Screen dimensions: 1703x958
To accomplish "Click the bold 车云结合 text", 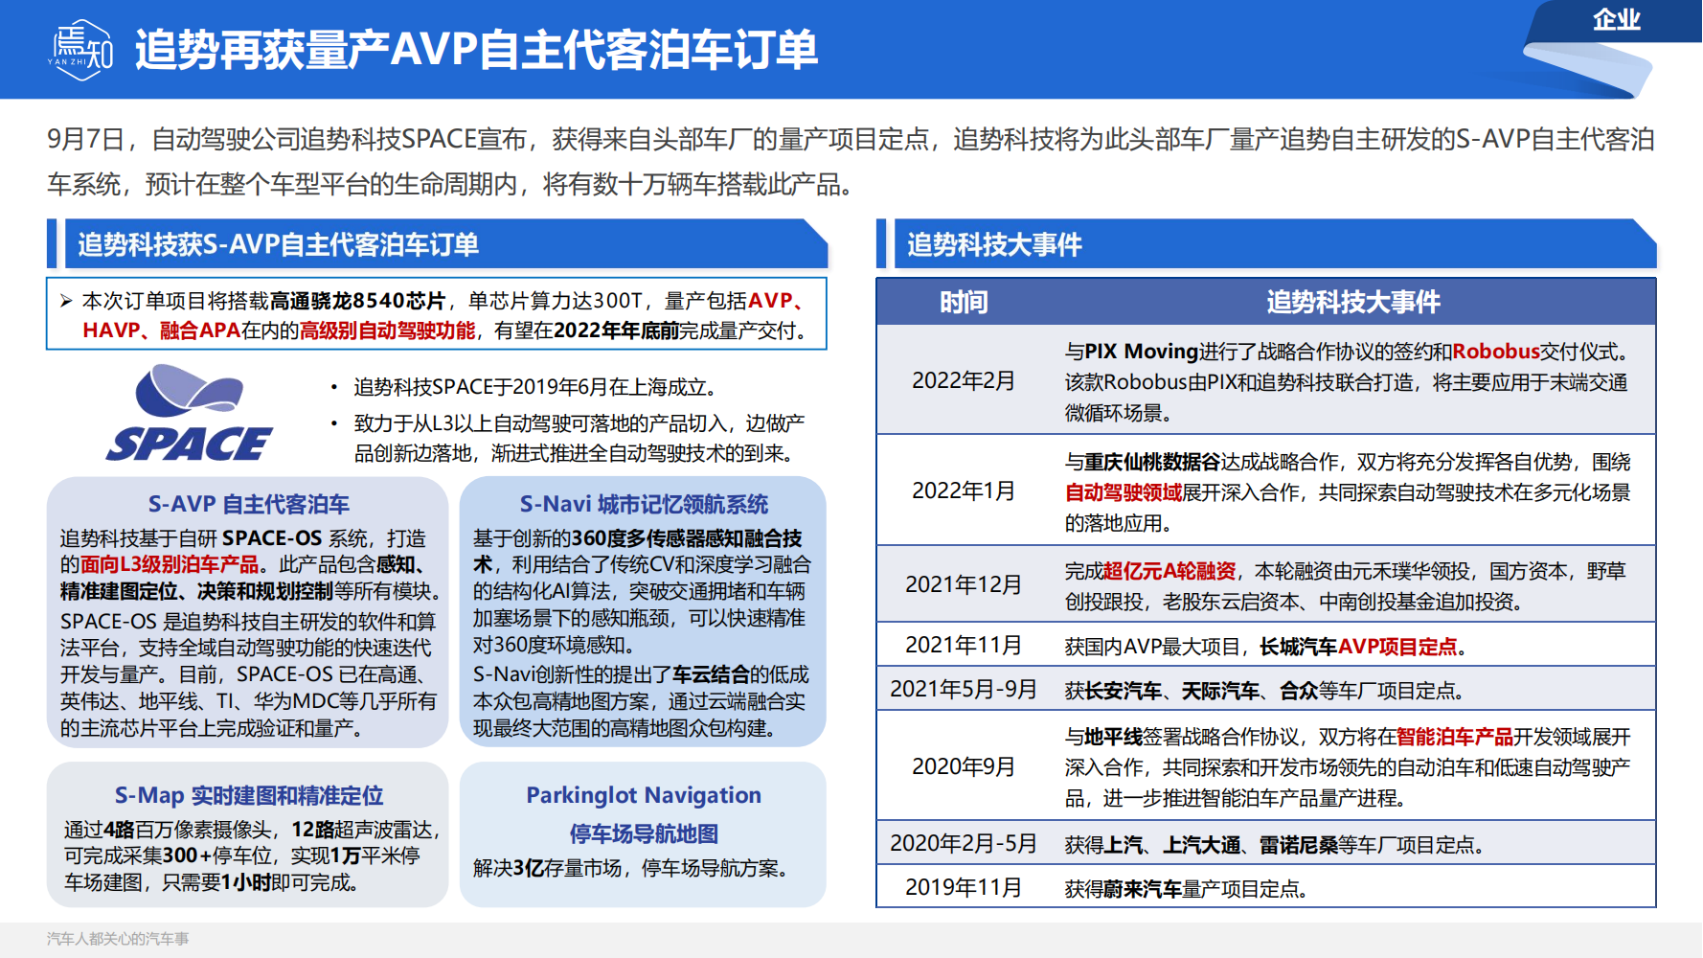I will tap(711, 674).
